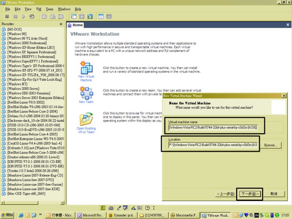Select [Windows NT] favorite

click(x=17, y=84)
